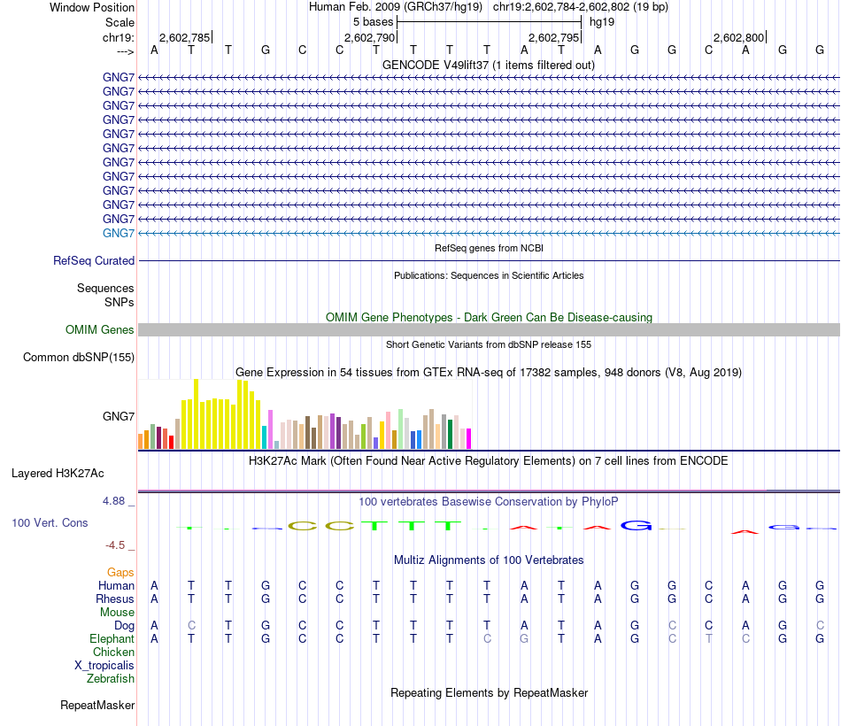Click the hg19 label beside the scale bar

click(602, 22)
